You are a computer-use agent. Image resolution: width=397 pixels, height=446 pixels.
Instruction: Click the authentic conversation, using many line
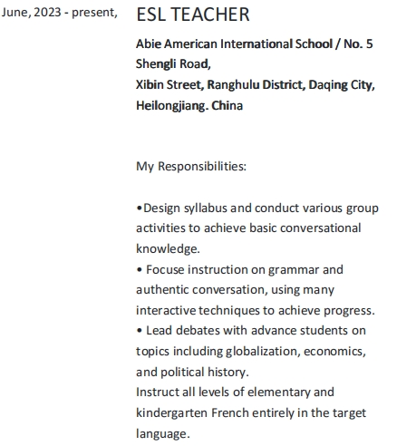coord(235,290)
